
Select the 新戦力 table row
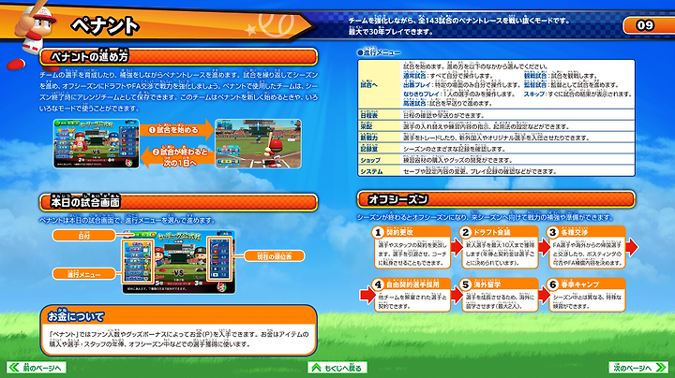point(496,138)
